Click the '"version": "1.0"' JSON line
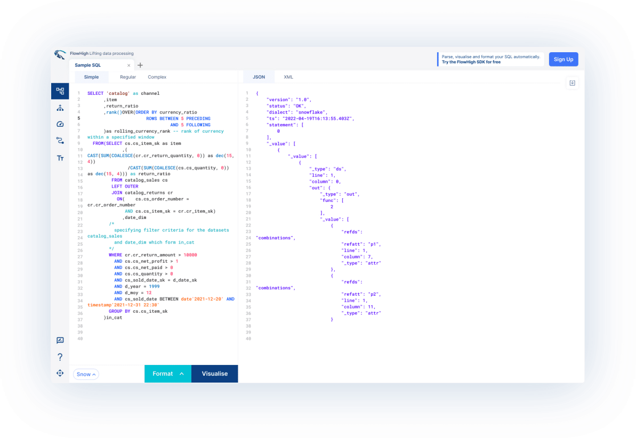Image resolution: width=636 pixels, height=438 pixels. [289, 100]
